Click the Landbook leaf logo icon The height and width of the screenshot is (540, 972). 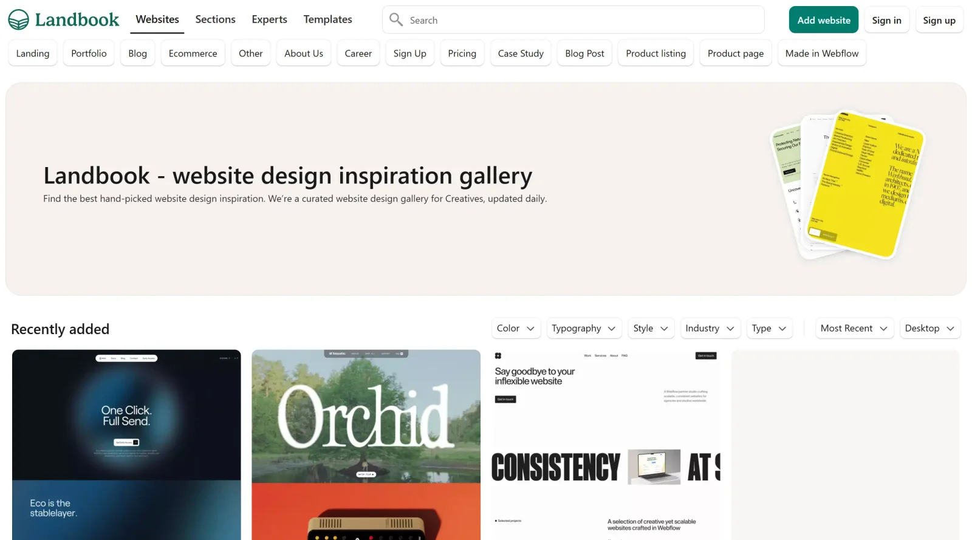click(18, 20)
